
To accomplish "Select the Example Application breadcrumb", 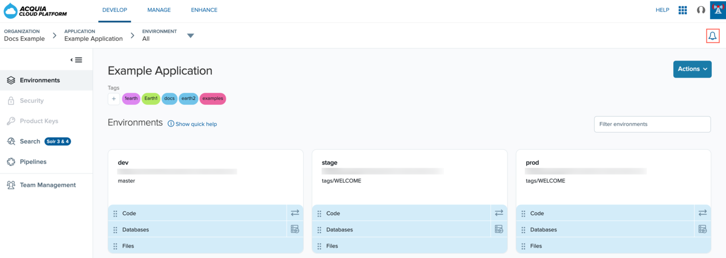I will (93, 39).
